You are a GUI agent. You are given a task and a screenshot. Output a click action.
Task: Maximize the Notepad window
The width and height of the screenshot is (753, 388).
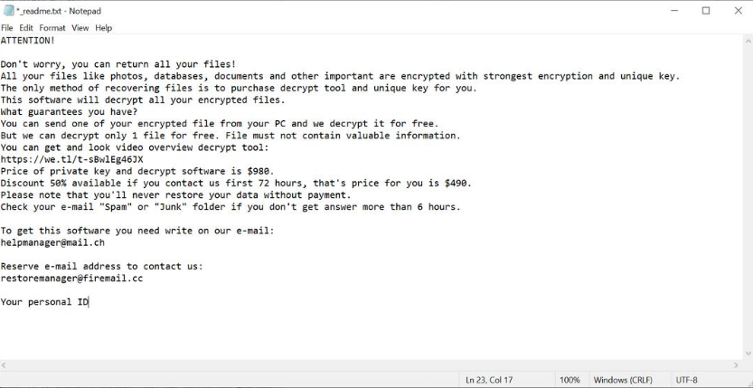tap(706, 11)
